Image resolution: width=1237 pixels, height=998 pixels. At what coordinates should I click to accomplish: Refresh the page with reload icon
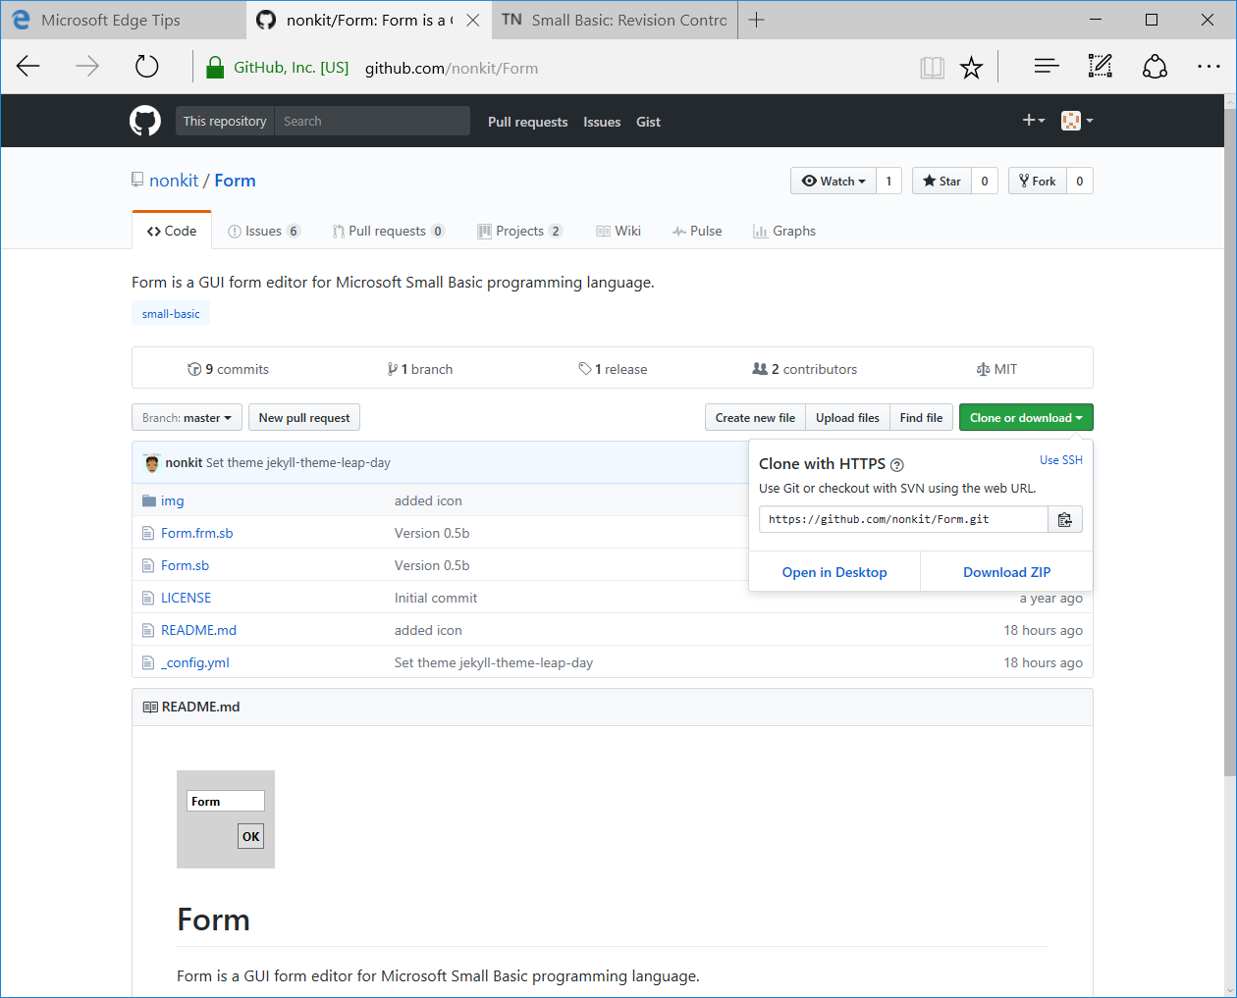146,67
